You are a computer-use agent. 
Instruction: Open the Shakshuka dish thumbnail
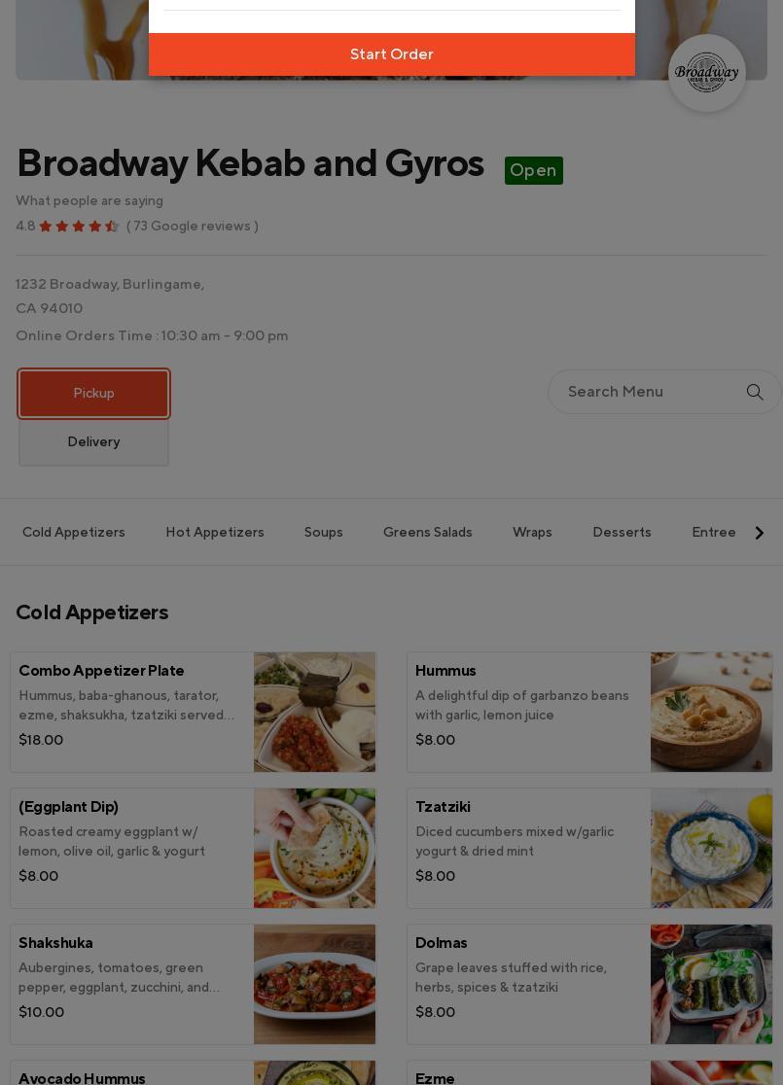(314, 984)
